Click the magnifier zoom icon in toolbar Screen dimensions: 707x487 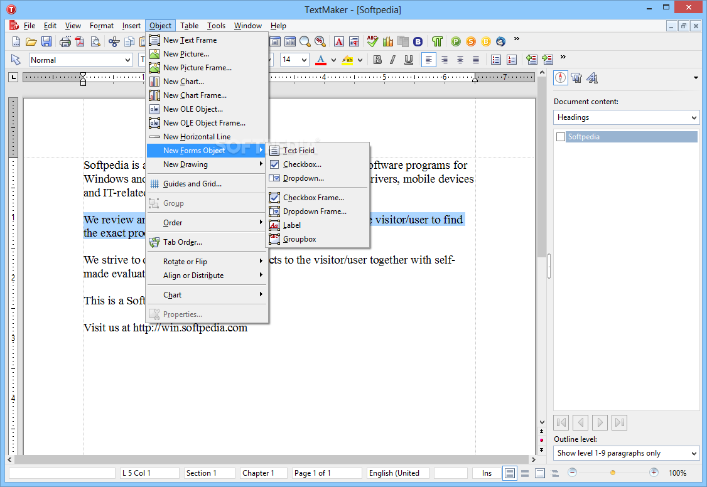[305, 42]
